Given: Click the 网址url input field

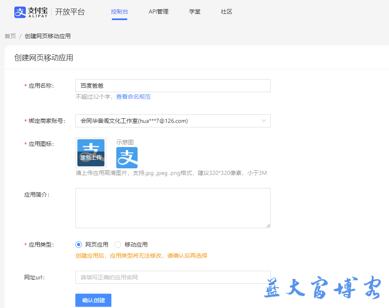Looking at the screenshot, I should pos(173,277).
